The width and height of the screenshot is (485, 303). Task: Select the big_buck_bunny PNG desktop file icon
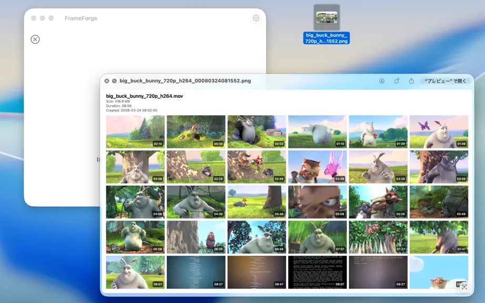[327, 17]
